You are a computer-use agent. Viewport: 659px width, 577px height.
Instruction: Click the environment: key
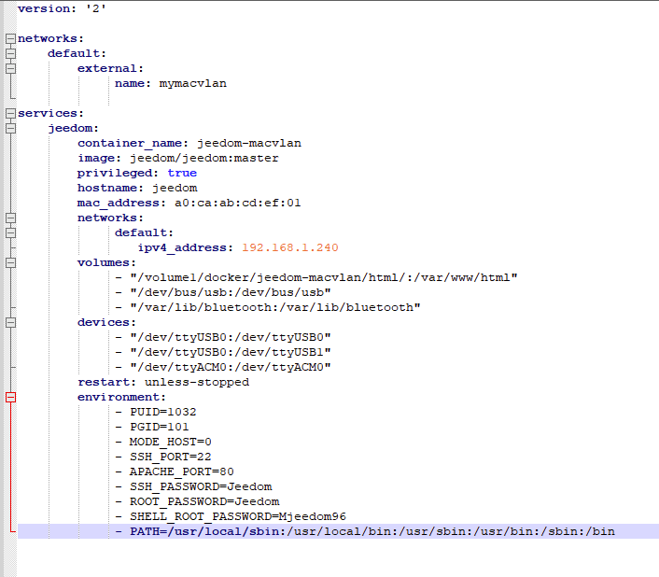click(x=121, y=397)
